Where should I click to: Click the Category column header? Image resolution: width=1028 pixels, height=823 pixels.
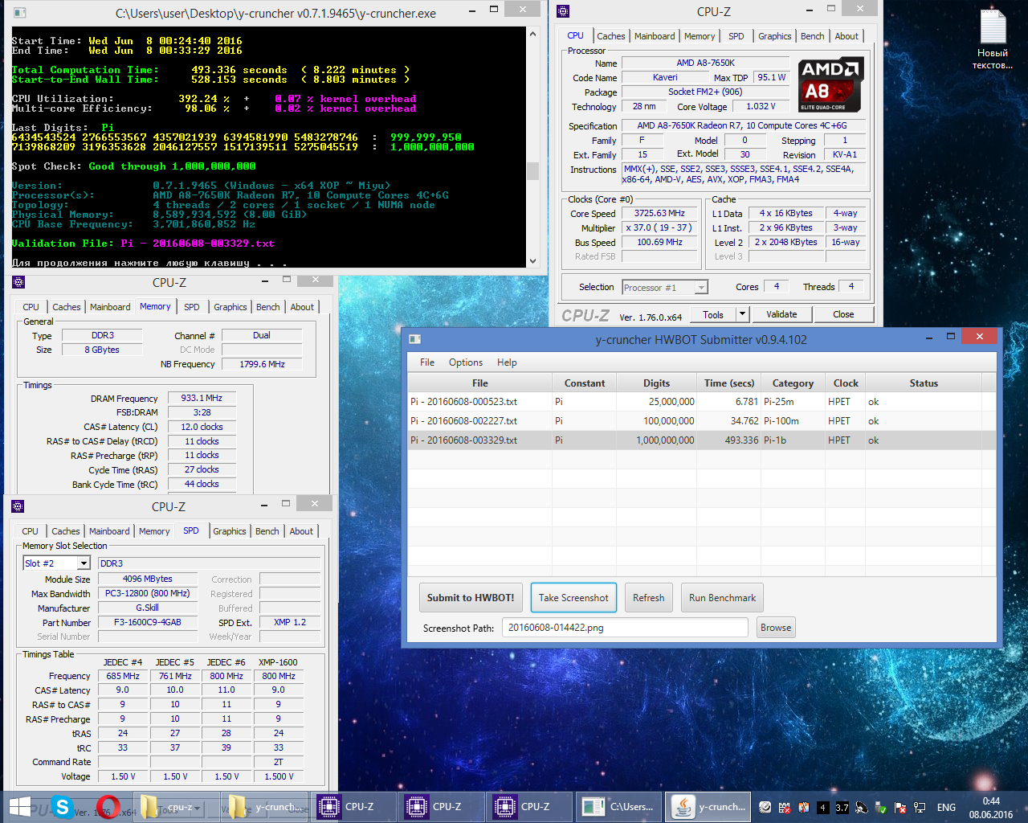click(793, 383)
